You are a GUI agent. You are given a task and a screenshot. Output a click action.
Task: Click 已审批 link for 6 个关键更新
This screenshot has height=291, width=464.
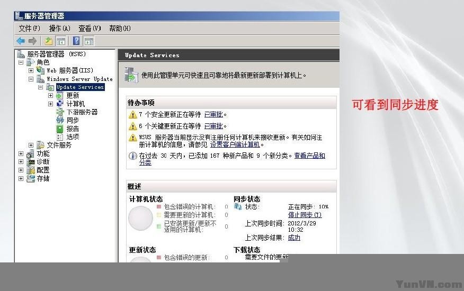coord(213,126)
